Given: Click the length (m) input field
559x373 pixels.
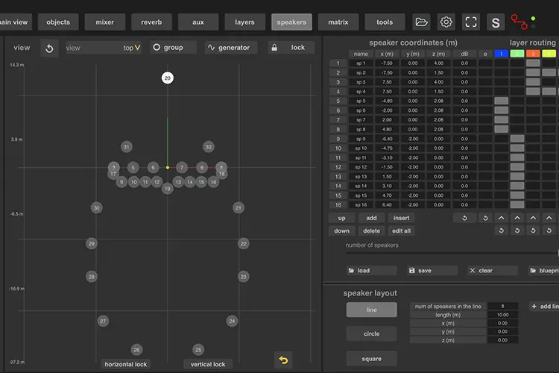Looking at the screenshot, I should tap(502, 315).
